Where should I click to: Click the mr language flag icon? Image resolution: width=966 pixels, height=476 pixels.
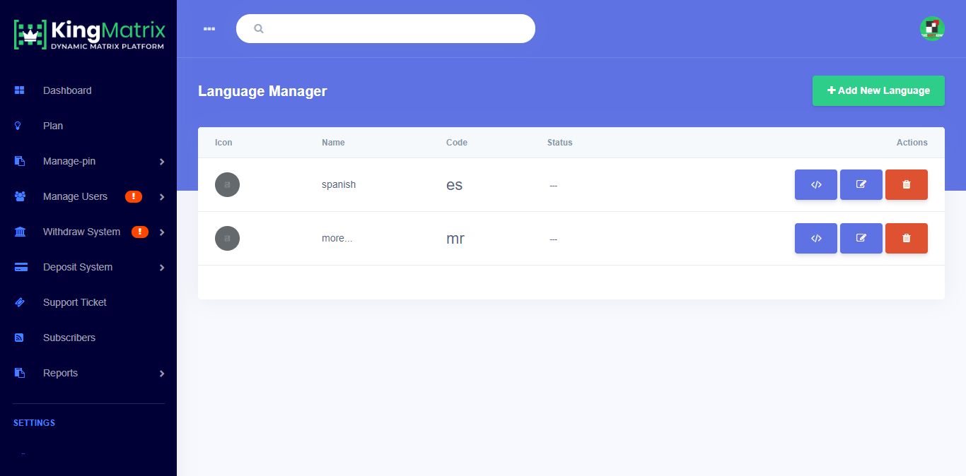click(x=227, y=238)
